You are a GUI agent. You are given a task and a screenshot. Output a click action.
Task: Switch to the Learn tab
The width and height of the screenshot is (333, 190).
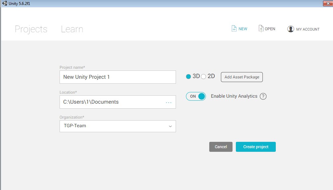(x=72, y=29)
